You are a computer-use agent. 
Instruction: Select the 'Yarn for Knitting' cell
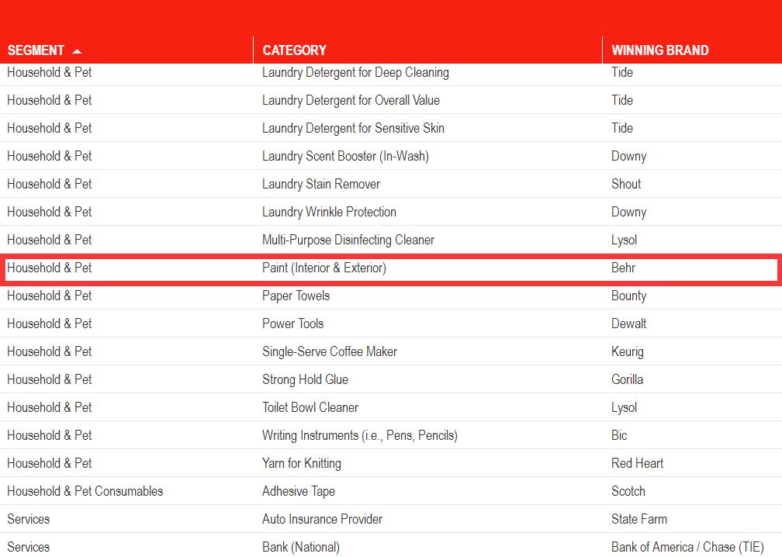(302, 463)
